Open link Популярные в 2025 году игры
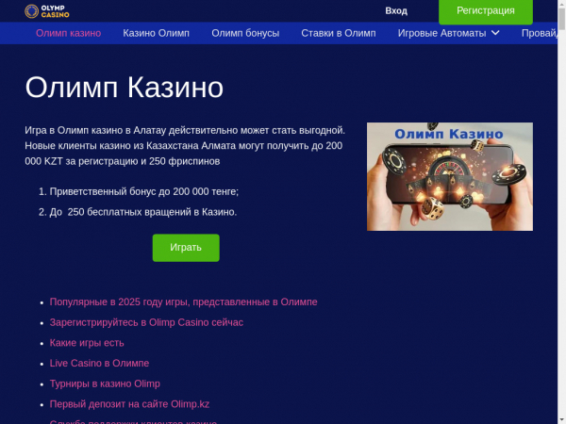Screen dimensions: 566x424 183,302
